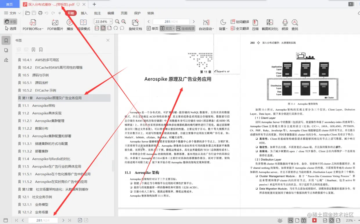Click the zoom in magnifier icon
Screen dimensions: 360x224
[124, 21]
